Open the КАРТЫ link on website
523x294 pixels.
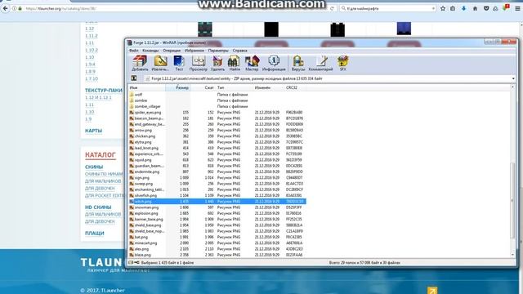pos(93,131)
